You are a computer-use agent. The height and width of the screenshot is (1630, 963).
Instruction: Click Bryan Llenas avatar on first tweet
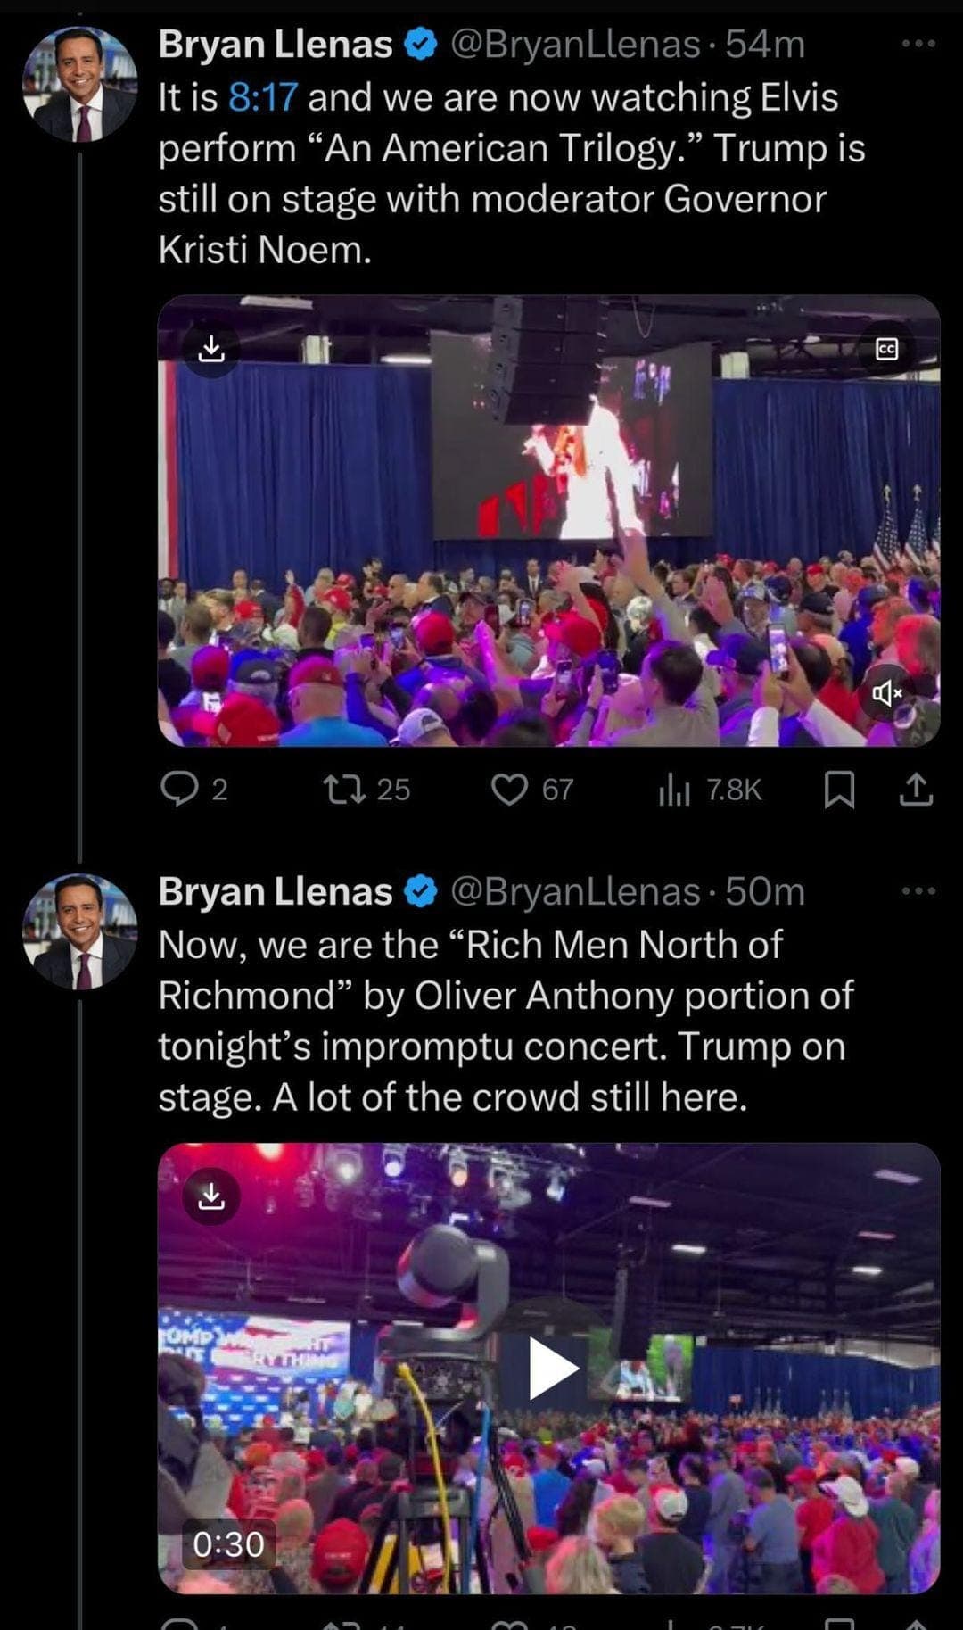pyautogui.click(x=79, y=85)
